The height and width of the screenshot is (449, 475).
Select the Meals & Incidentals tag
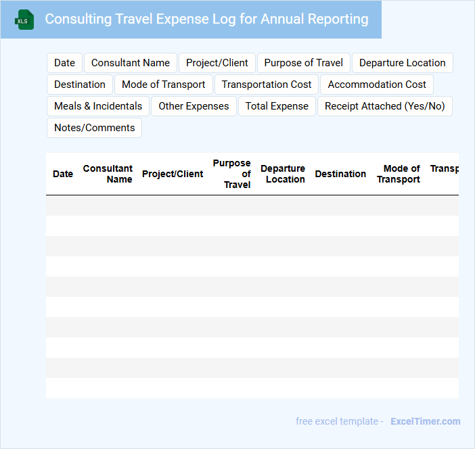coord(98,106)
